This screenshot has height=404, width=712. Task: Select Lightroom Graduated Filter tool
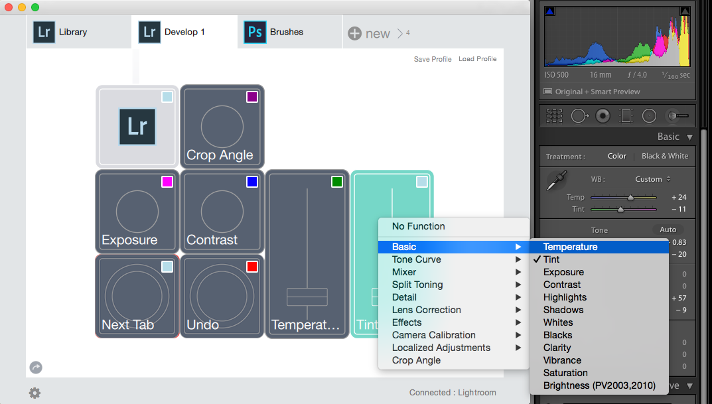(x=626, y=115)
